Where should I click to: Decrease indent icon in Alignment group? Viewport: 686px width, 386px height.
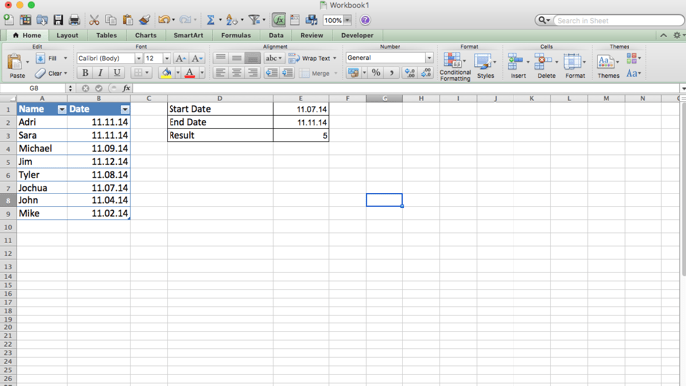[x=271, y=73]
